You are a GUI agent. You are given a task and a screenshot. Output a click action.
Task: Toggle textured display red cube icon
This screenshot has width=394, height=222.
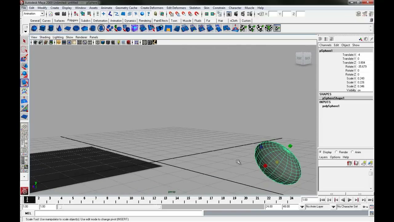[x=129, y=43]
